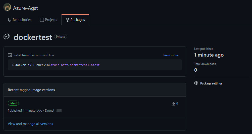Viewport: 252px width, 134px height.
Task: Click the Private visibility badge
Action: (x=61, y=37)
